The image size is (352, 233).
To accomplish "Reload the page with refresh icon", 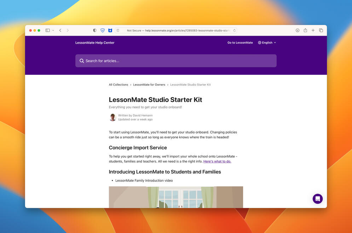I will (x=234, y=30).
